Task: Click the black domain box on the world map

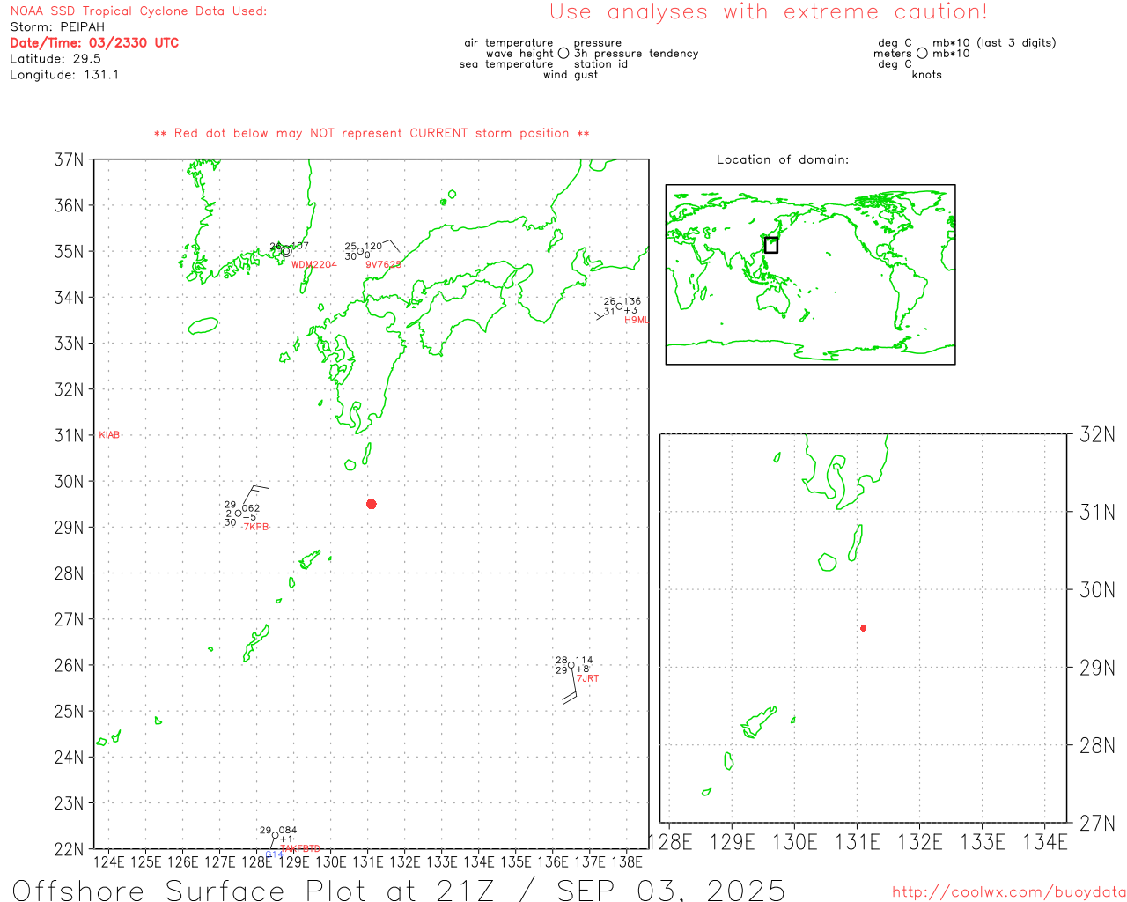Action: [x=771, y=245]
